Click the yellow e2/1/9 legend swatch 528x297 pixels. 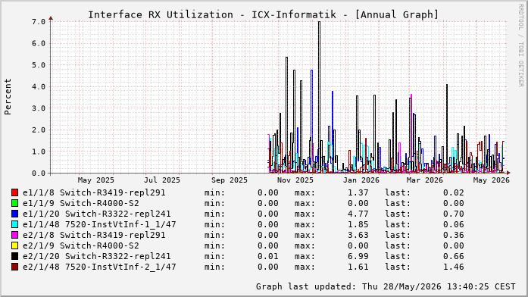click(14, 245)
